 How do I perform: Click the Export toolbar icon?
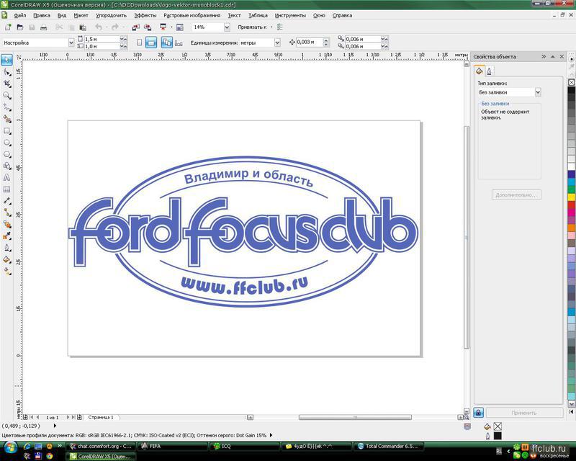tap(148, 27)
